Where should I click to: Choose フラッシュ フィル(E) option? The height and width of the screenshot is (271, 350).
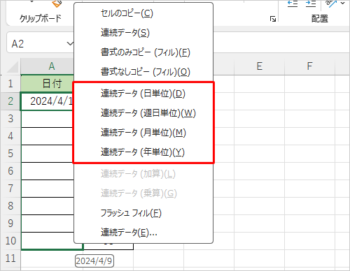pyautogui.click(x=143, y=213)
